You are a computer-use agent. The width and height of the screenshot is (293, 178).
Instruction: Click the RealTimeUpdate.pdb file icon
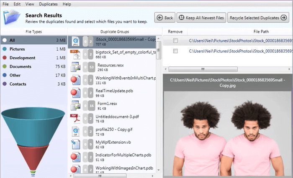[x=75, y=93]
